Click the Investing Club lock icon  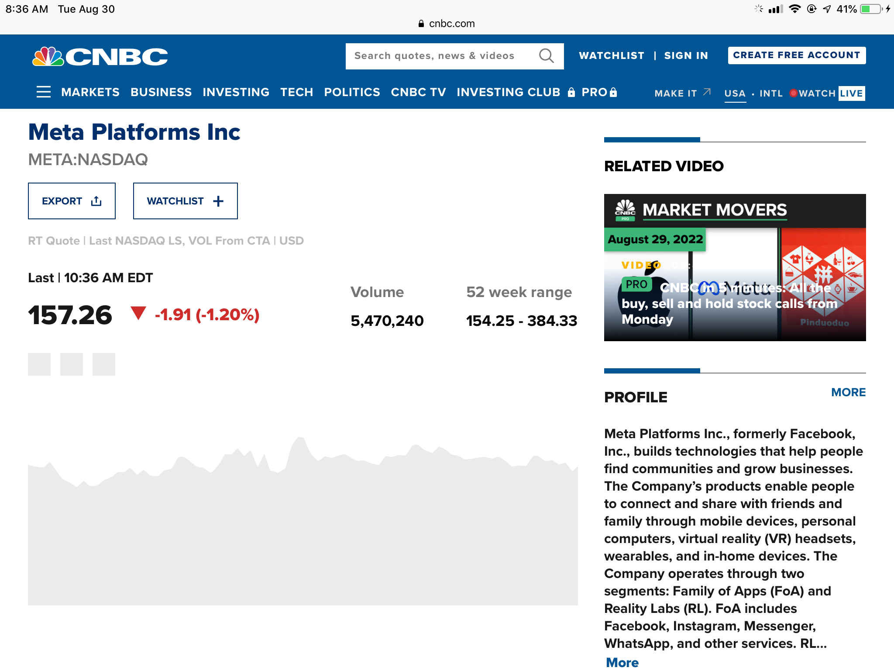pos(571,92)
